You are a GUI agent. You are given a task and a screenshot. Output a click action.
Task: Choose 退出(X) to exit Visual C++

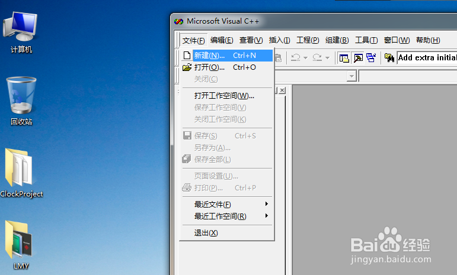(x=227, y=233)
